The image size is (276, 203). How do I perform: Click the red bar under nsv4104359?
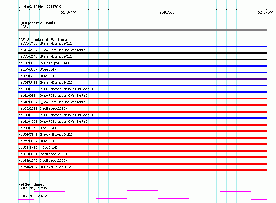coord(143,125)
